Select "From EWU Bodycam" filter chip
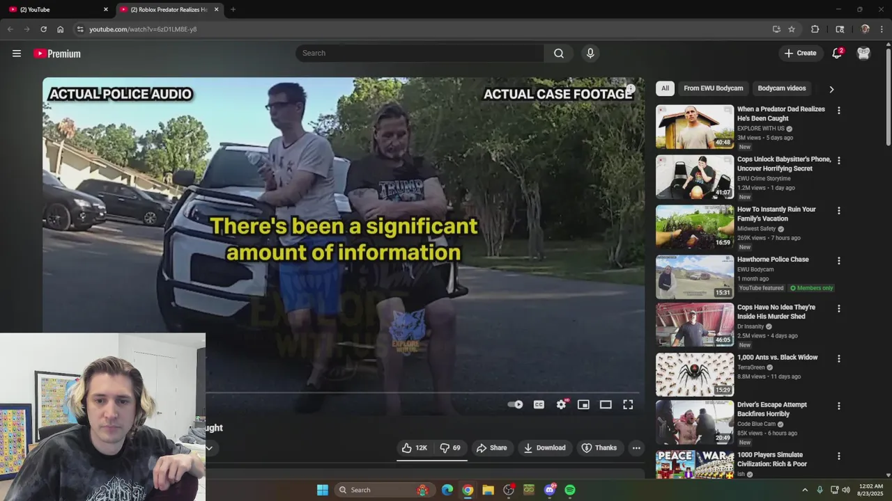Viewport: 892px width, 501px height. click(x=713, y=88)
